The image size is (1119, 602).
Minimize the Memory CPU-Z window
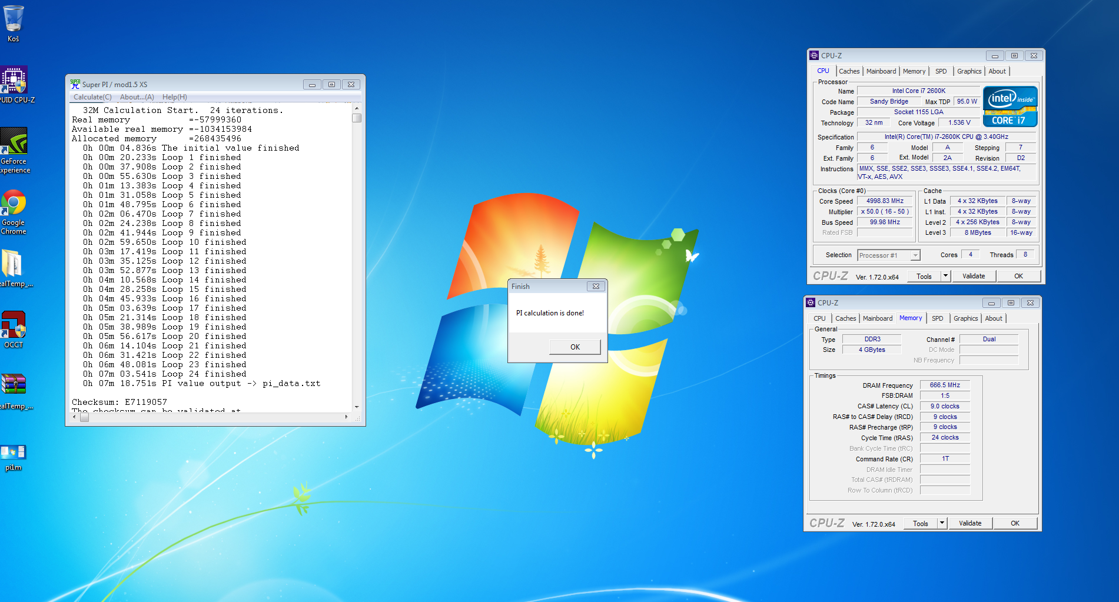[991, 302]
